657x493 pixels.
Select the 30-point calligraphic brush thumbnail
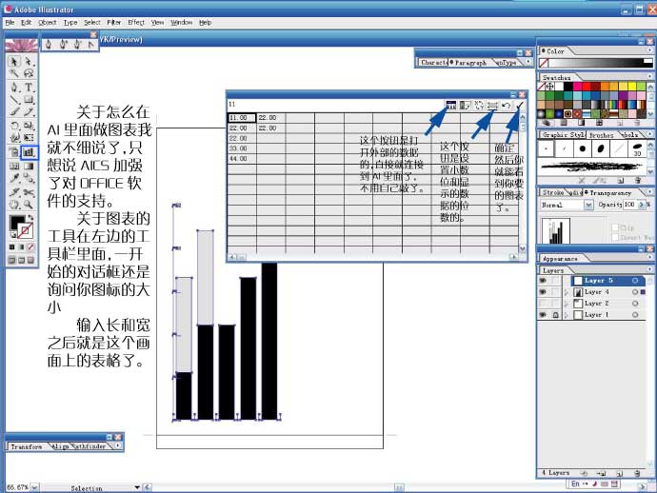(x=637, y=148)
